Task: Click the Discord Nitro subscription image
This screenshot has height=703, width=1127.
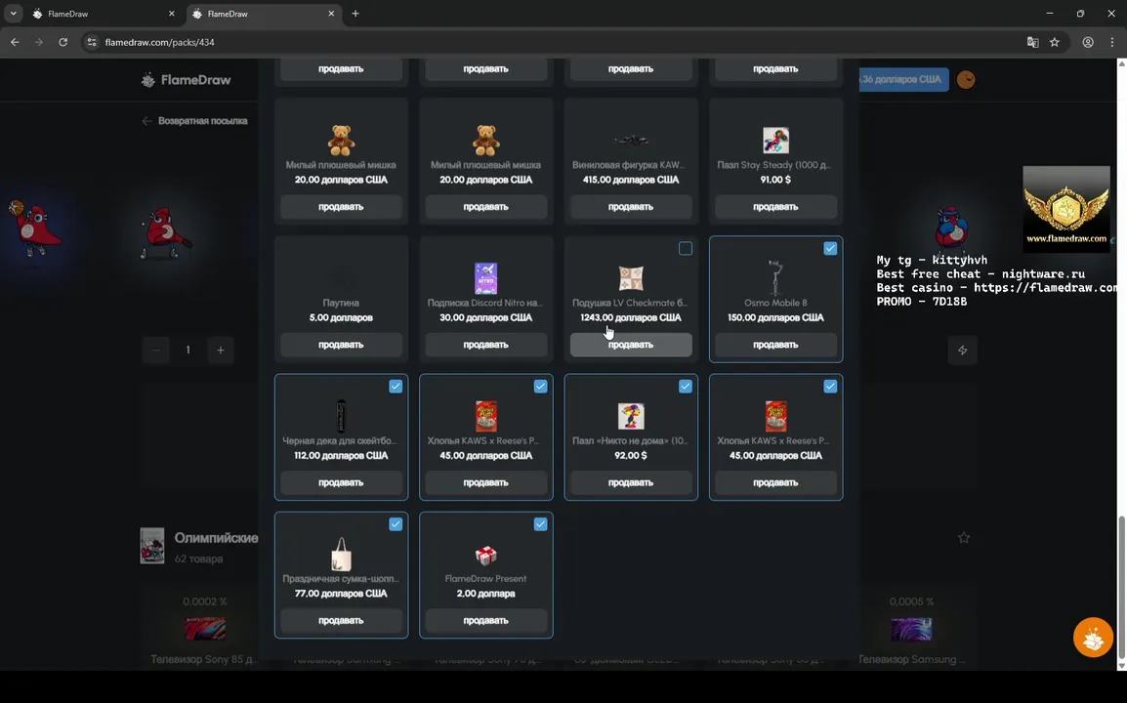Action: (486, 278)
